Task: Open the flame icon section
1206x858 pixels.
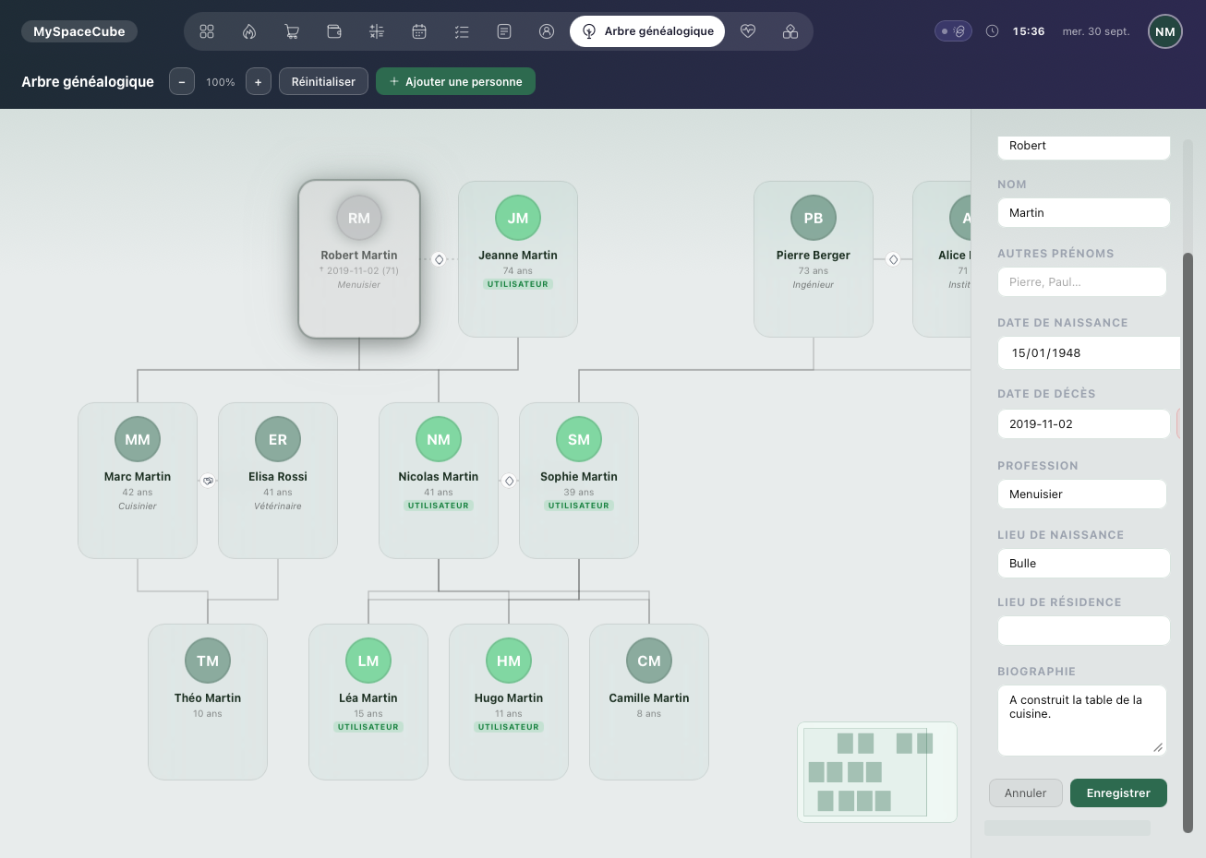Action: click(x=249, y=31)
